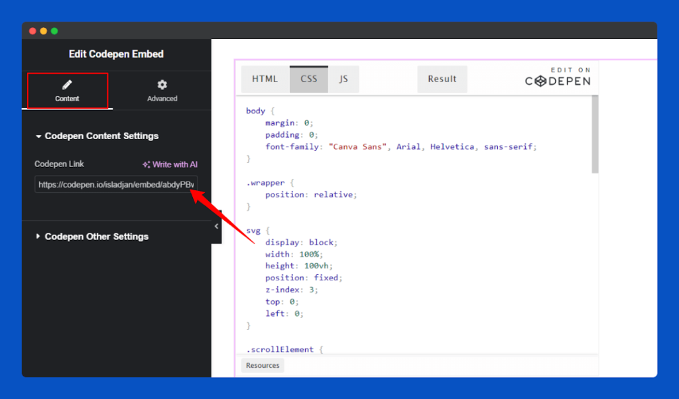Switch to the Advanced tab
Viewport: 679px width, 399px height.
pos(162,91)
